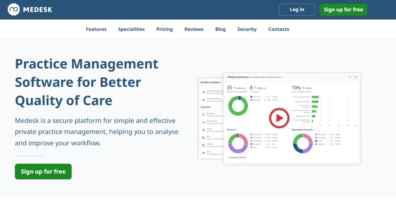Open the Contacts page
Viewport: 396px width, 203px height.
[278, 29]
